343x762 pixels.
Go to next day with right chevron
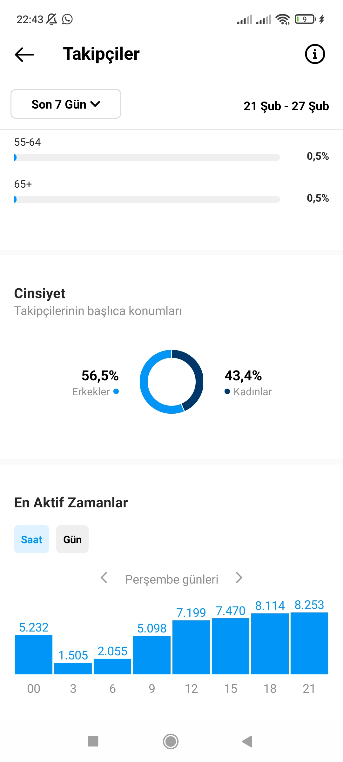pyautogui.click(x=239, y=578)
